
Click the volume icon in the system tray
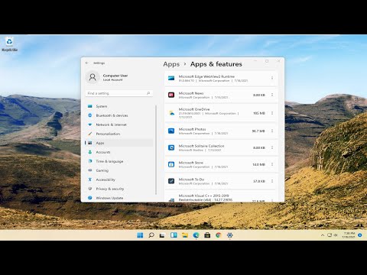tap(336, 235)
